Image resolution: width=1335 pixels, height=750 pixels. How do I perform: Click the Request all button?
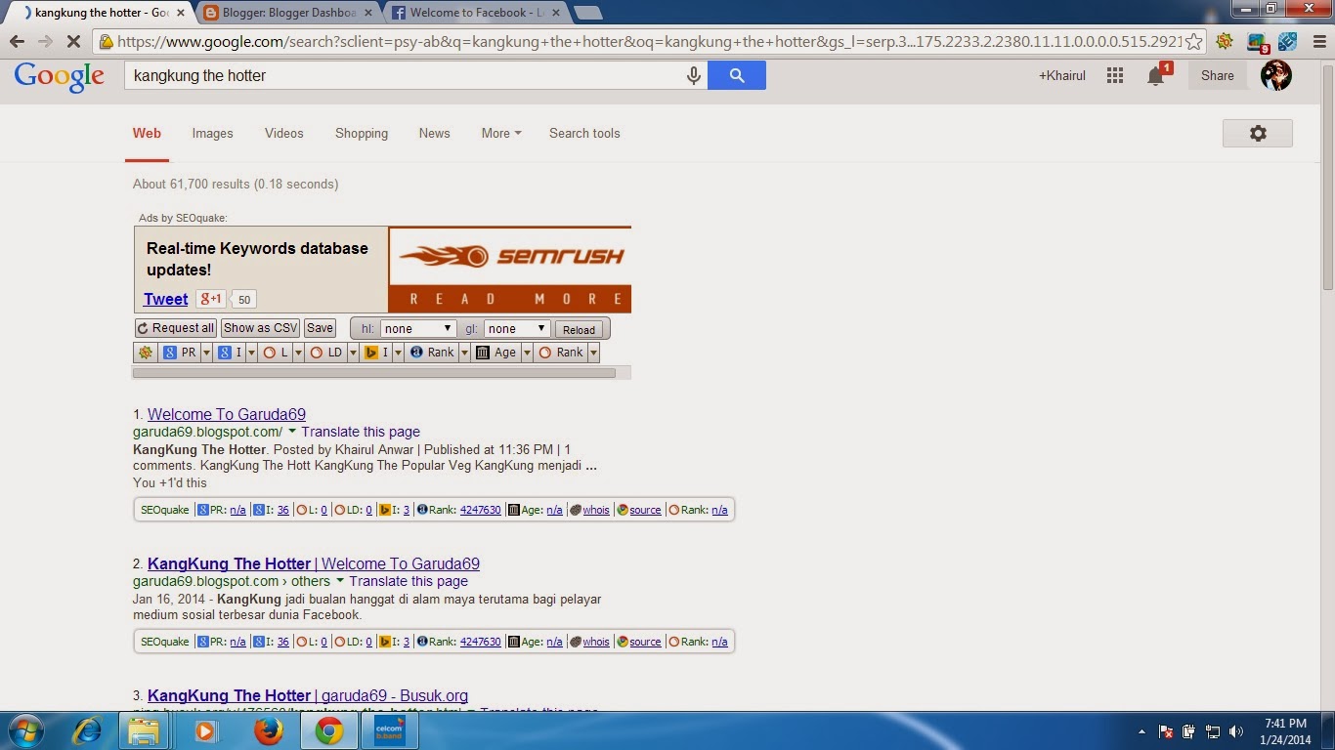pyautogui.click(x=176, y=328)
